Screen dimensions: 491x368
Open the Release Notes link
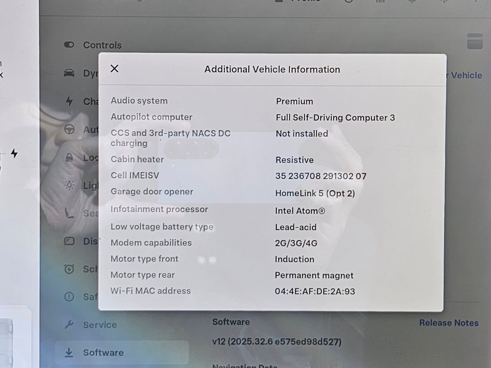[x=449, y=323]
